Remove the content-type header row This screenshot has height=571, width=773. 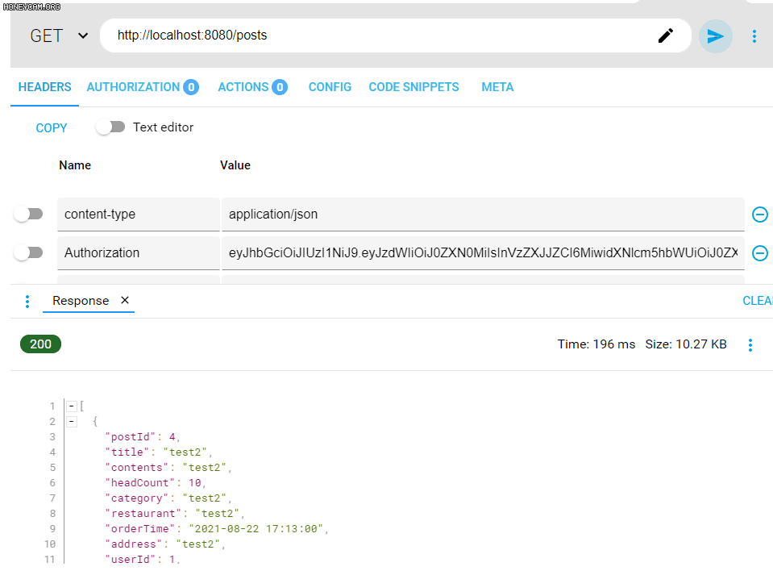pyautogui.click(x=759, y=215)
